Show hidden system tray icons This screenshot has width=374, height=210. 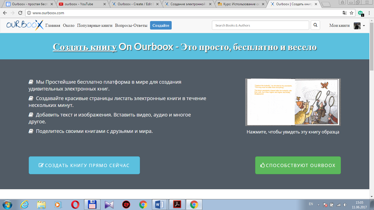(318, 205)
